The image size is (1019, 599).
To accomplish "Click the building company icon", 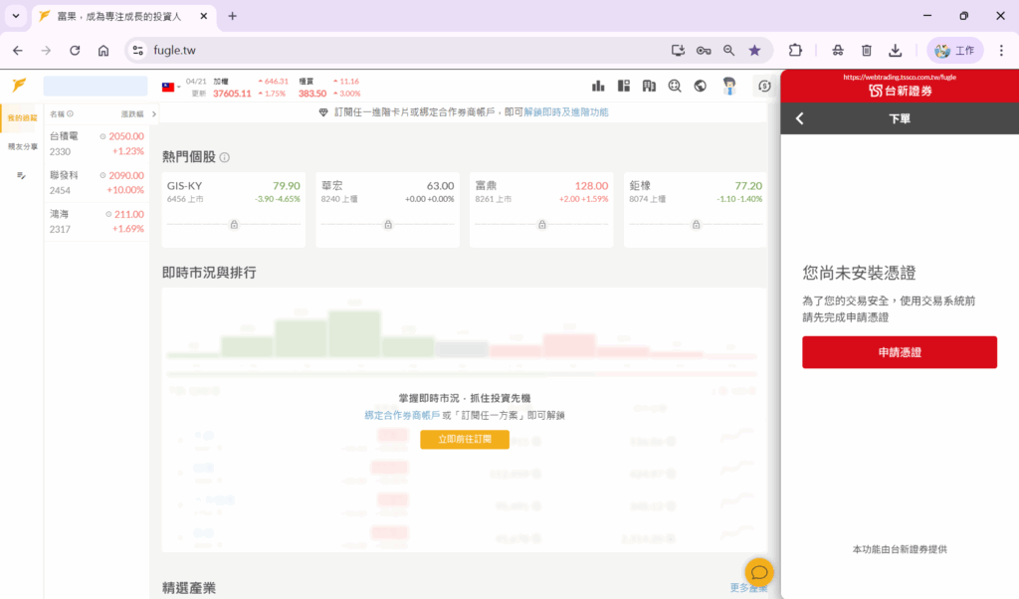I will tap(649, 87).
